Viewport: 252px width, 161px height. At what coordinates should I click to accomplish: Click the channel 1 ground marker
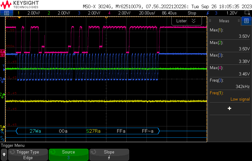pyautogui.click(x=2, y=127)
